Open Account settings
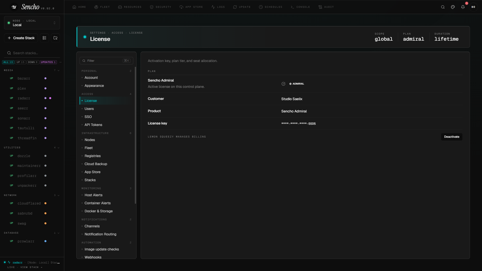The height and width of the screenshot is (271, 482). [106, 78]
